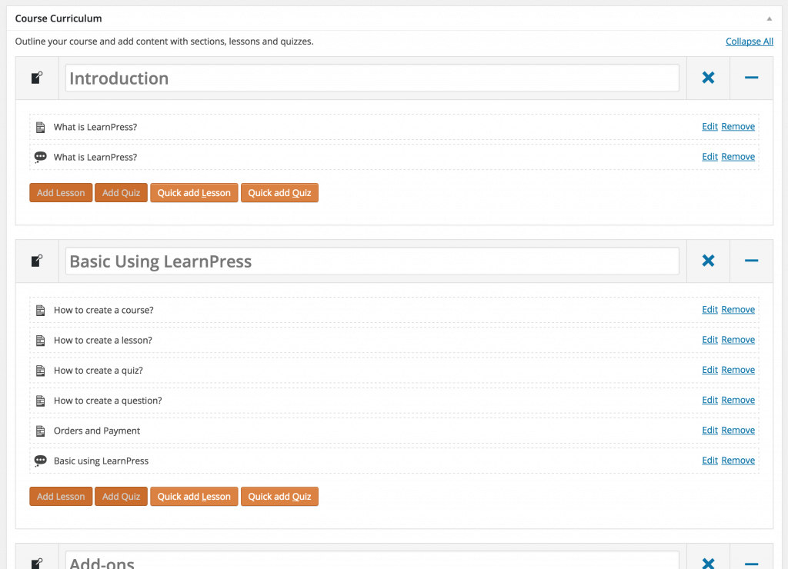Viewport: 788px width, 569px height.
Task: Click lesson icon of How to create a question?
Action: (41, 401)
